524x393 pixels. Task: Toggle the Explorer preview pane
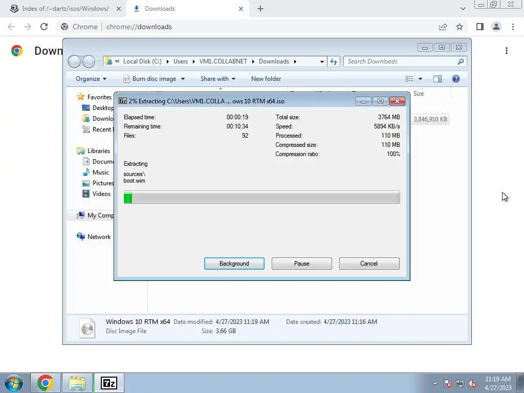tap(437, 79)
